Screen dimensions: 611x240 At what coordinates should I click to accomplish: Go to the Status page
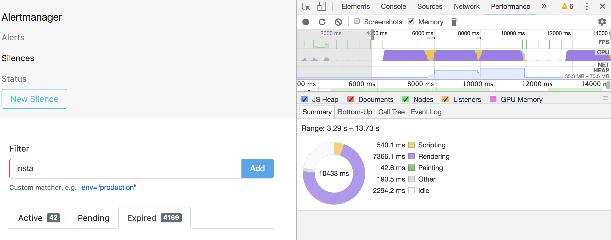[14, 79]
